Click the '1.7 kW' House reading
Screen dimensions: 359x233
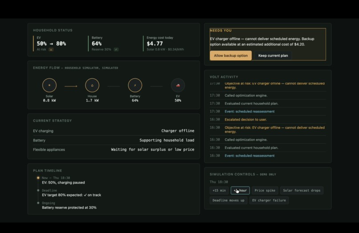[92, 100]
